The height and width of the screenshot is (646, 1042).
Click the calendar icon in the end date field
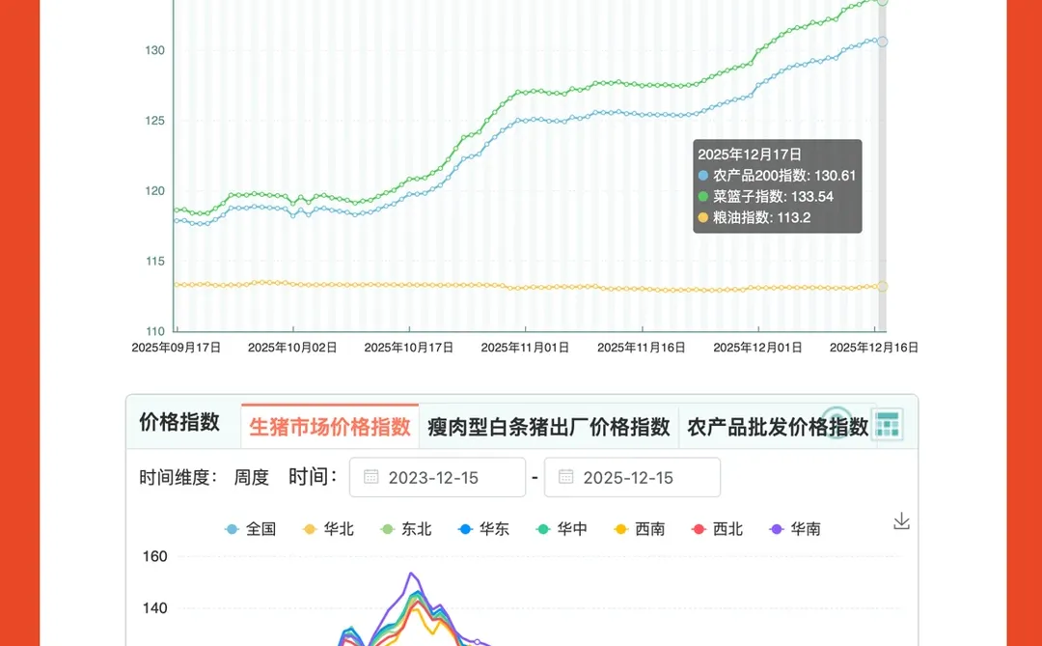pos(568,476)
